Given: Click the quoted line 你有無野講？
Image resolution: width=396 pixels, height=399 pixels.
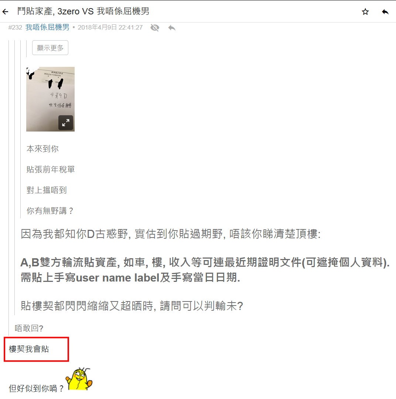Looking at the screenshot, I should point(50,211).
